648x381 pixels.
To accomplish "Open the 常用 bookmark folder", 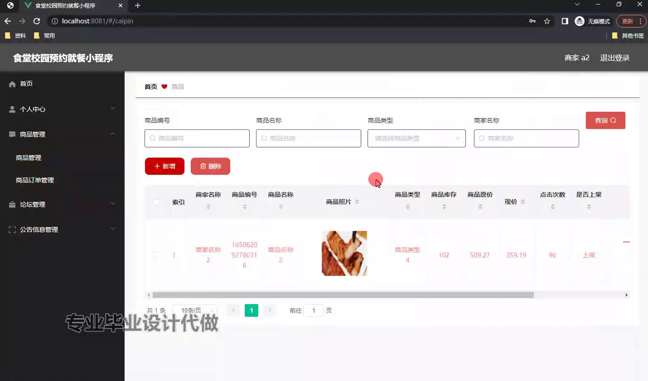I will tap(44, 35).
